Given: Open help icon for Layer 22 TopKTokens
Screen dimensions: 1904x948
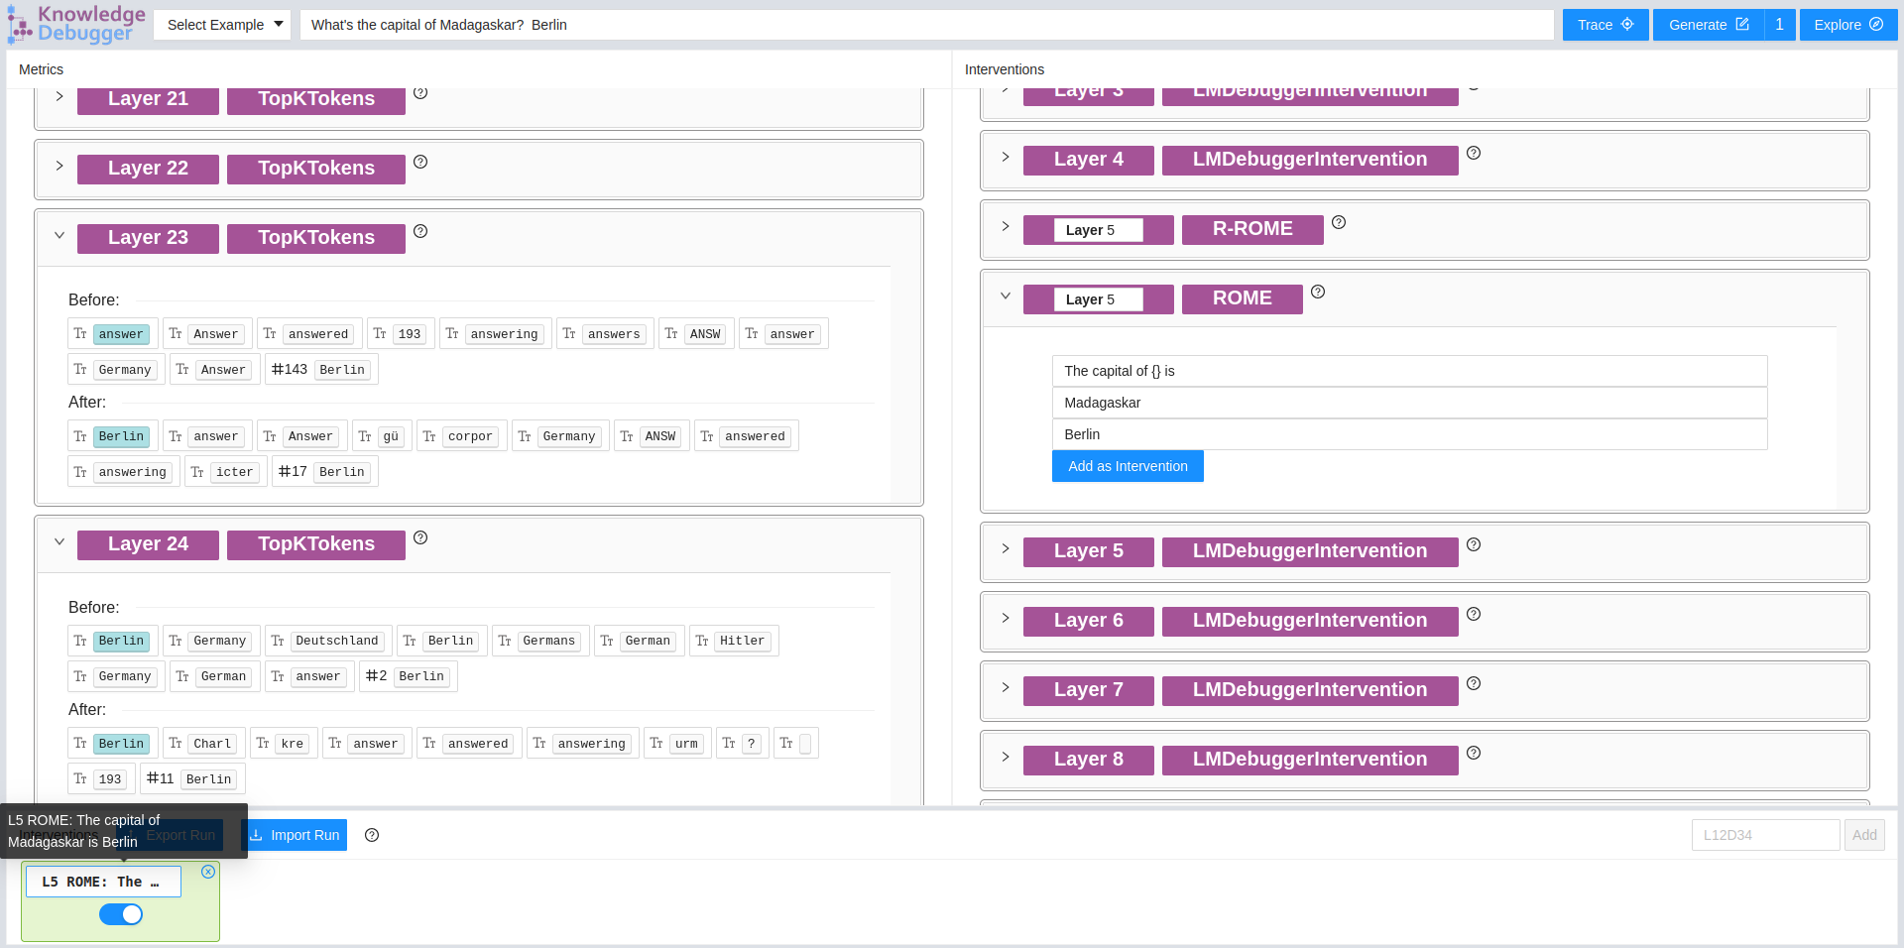Looking at the screenshot, I should [420, 162].
